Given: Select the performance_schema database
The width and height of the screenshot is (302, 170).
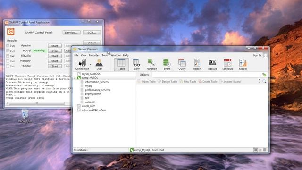Looking at the screenshot, I should tap(98, 90).
